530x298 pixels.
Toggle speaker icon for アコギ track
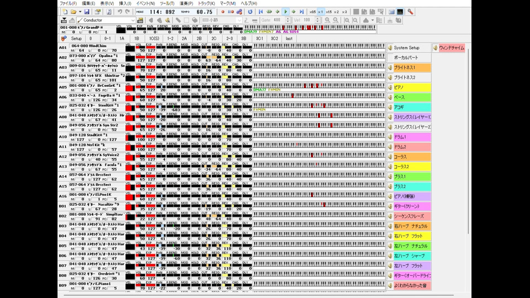[x=390, y=107]
